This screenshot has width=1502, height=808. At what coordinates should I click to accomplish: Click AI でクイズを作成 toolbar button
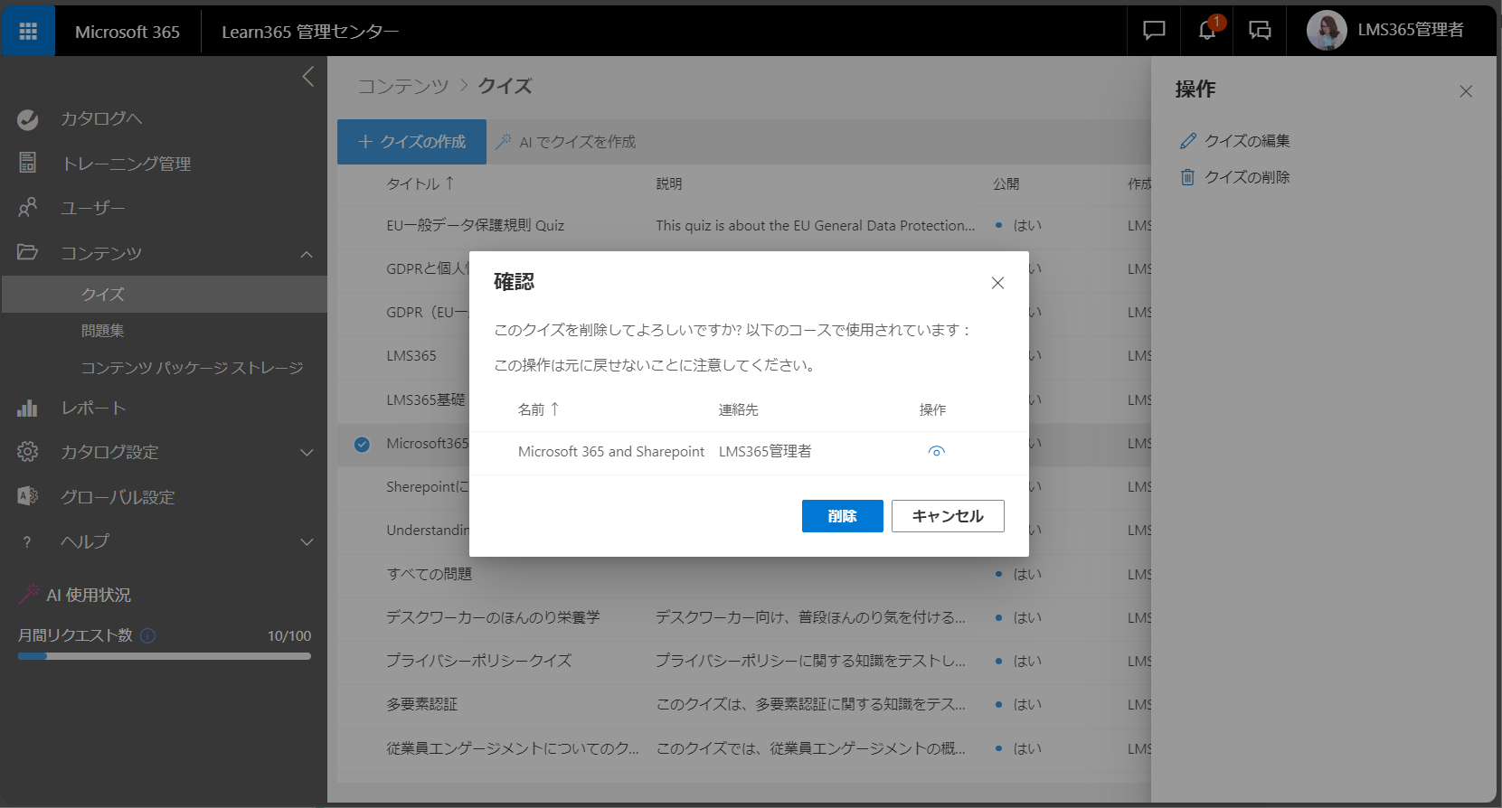click(566, 142)
